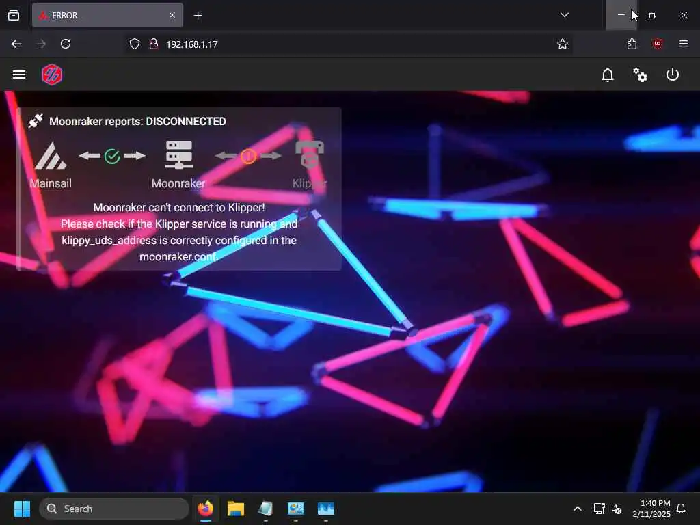View site security lock information

click(x=154, y=44)
